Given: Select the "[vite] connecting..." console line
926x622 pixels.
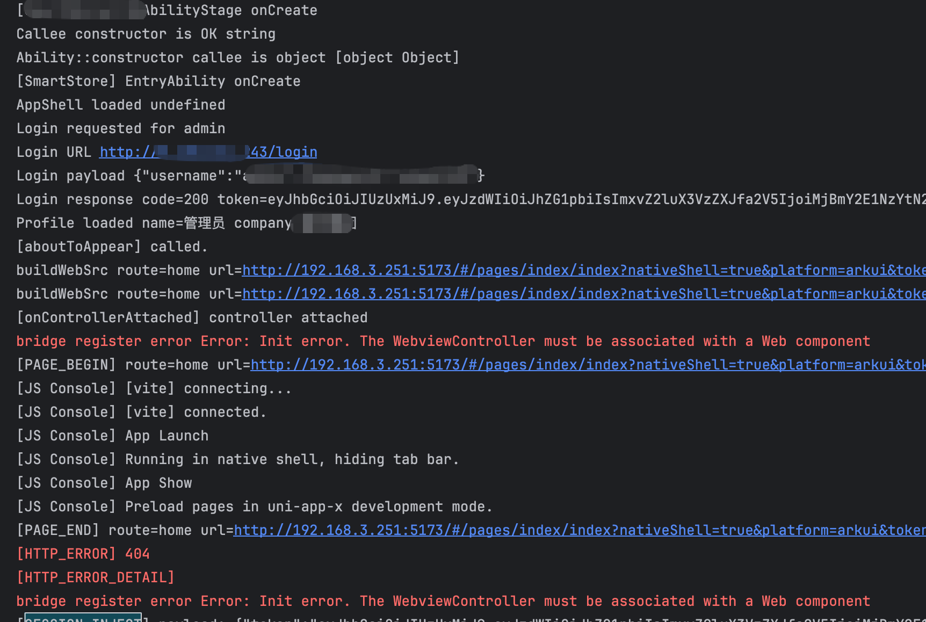Looking at the screenshot, I should click(x=154, y=388).
